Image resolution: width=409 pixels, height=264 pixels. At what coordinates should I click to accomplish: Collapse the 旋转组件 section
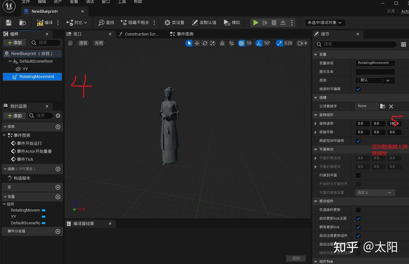316,115
